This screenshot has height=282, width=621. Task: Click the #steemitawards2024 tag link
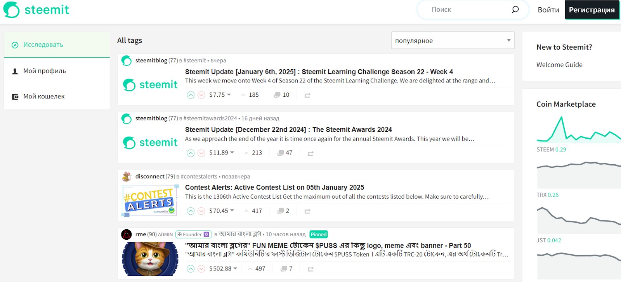pos(210,119)
